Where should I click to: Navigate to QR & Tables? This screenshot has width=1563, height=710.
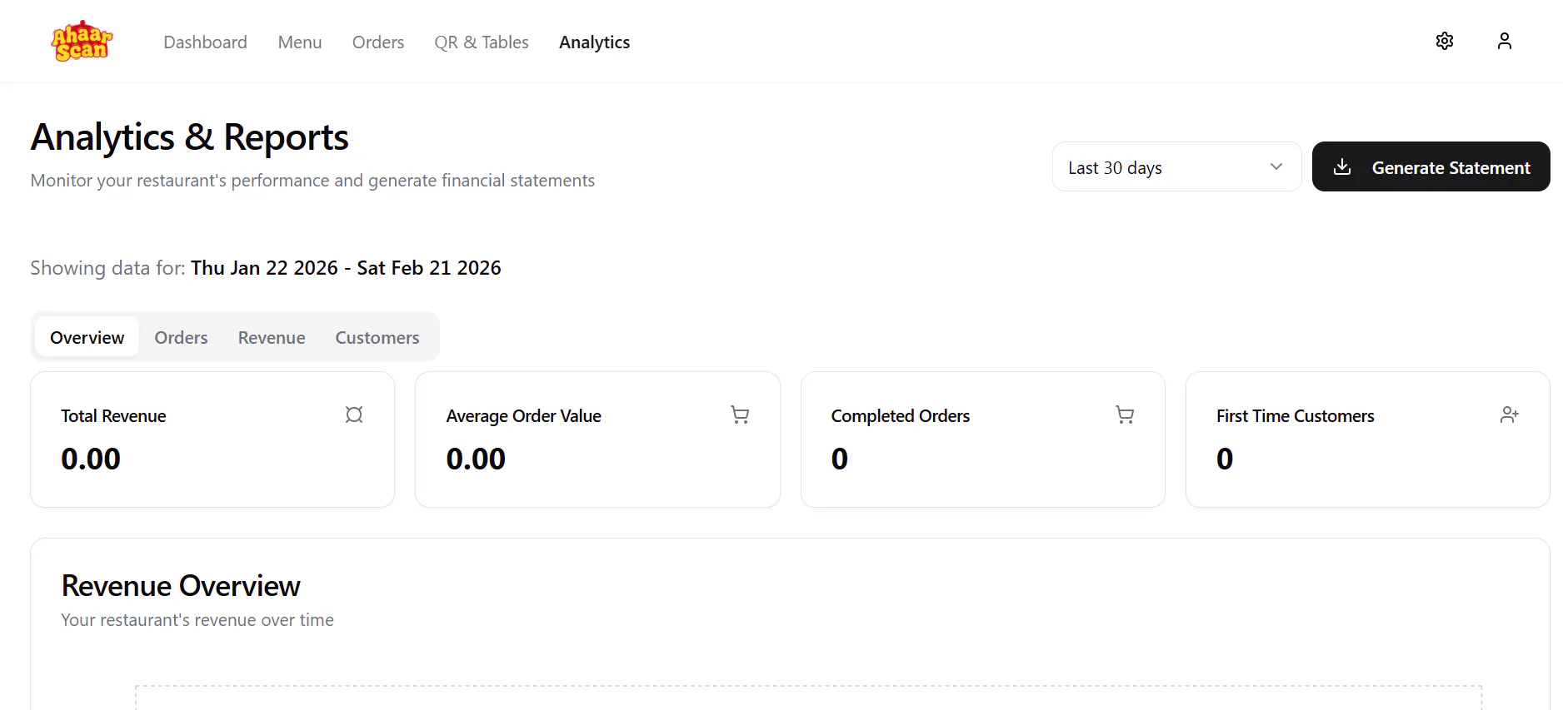(482, 42)
